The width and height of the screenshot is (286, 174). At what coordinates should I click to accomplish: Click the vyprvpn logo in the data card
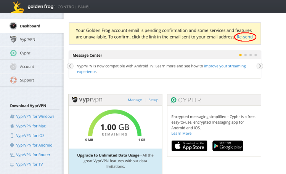(87, 100)
